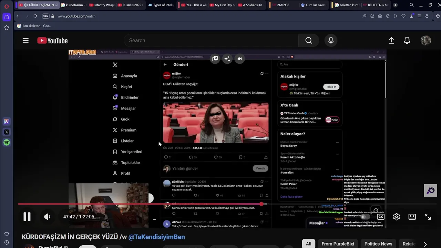Open the Opera sidebar bookmarks star

click(7, 28)
